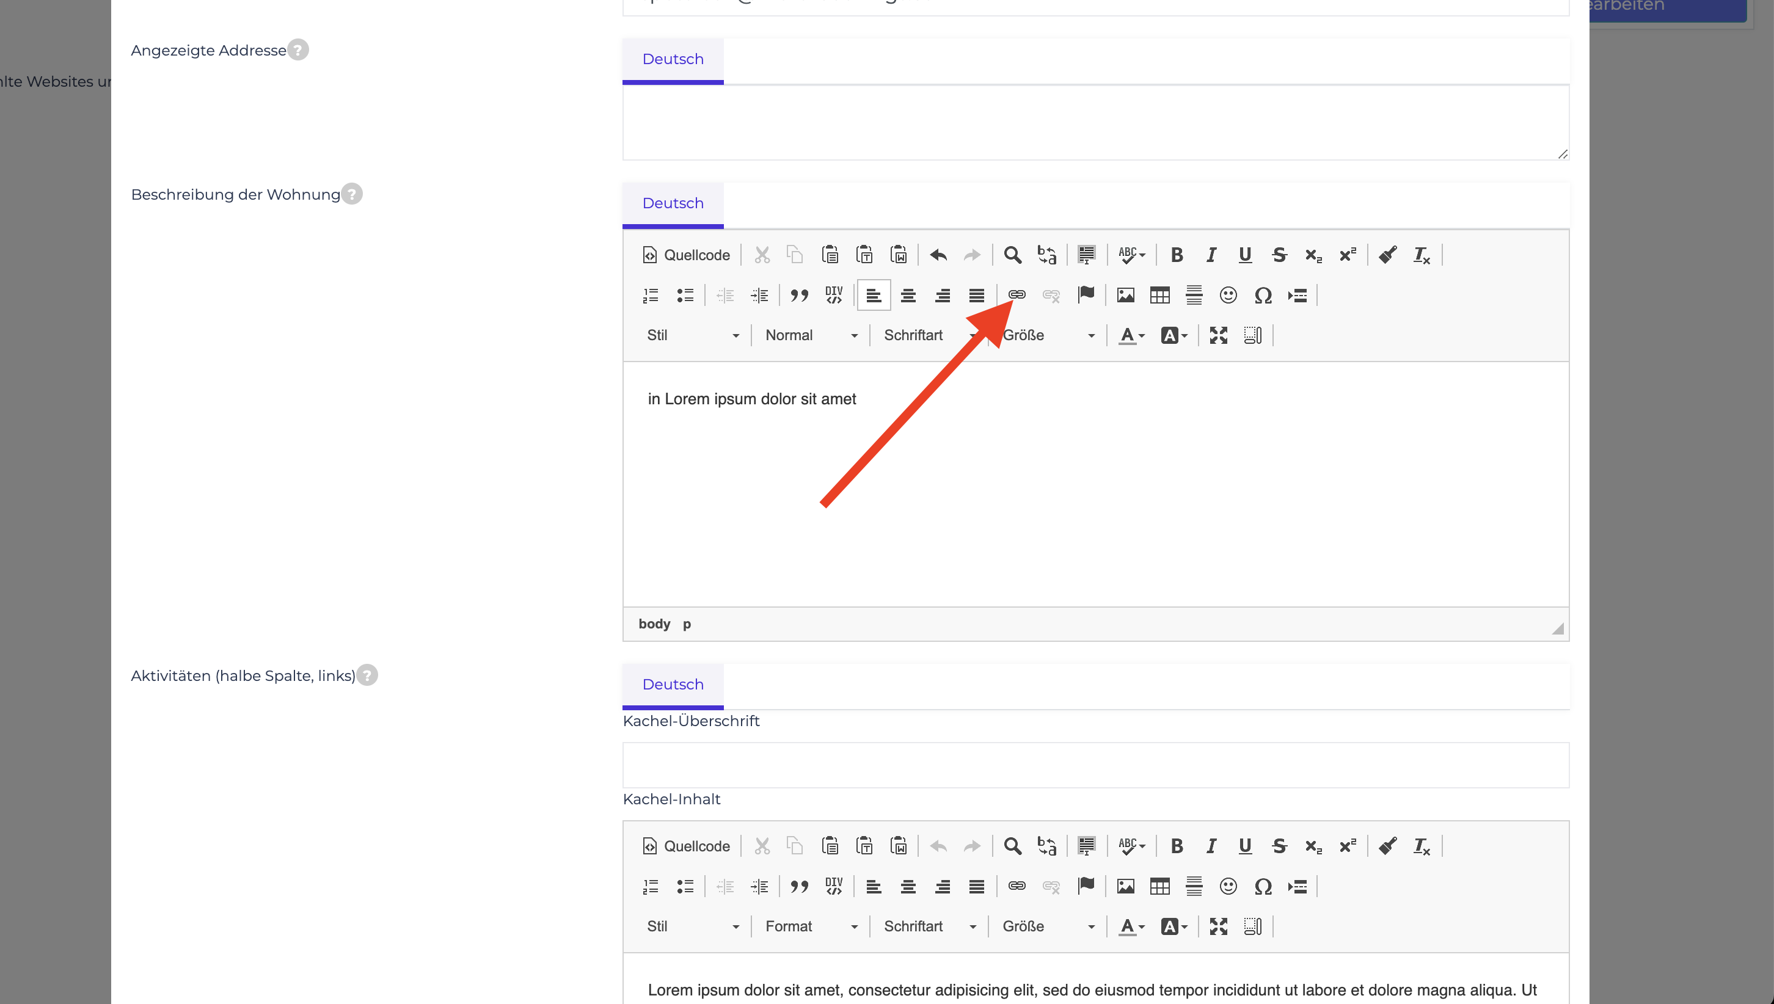The height and width of the screenshot is (1004, 1774).
Task: Toggle Bold in the Beschreibung der Wohnung editor
Action: click(x=1177, y=255)
